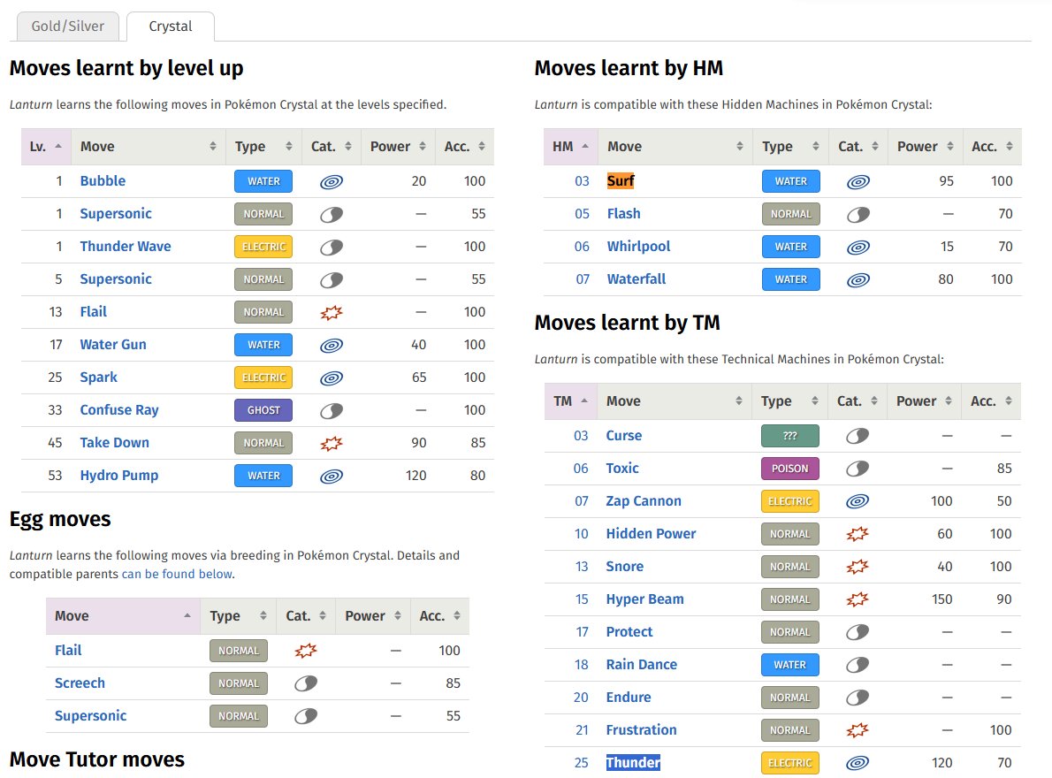Image resolution: width=1052 pixels, height=778 pixels.
Task: Click the special category icon for Waterfall
Action: pyautogui.click(x=858, y=279)
